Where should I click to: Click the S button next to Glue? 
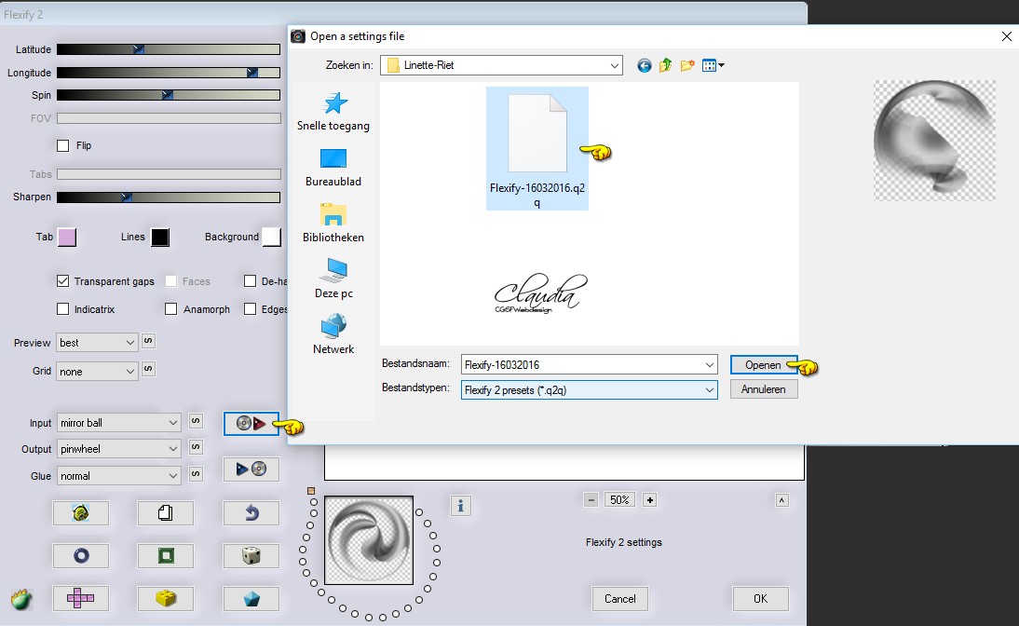[x=196, y=474]
